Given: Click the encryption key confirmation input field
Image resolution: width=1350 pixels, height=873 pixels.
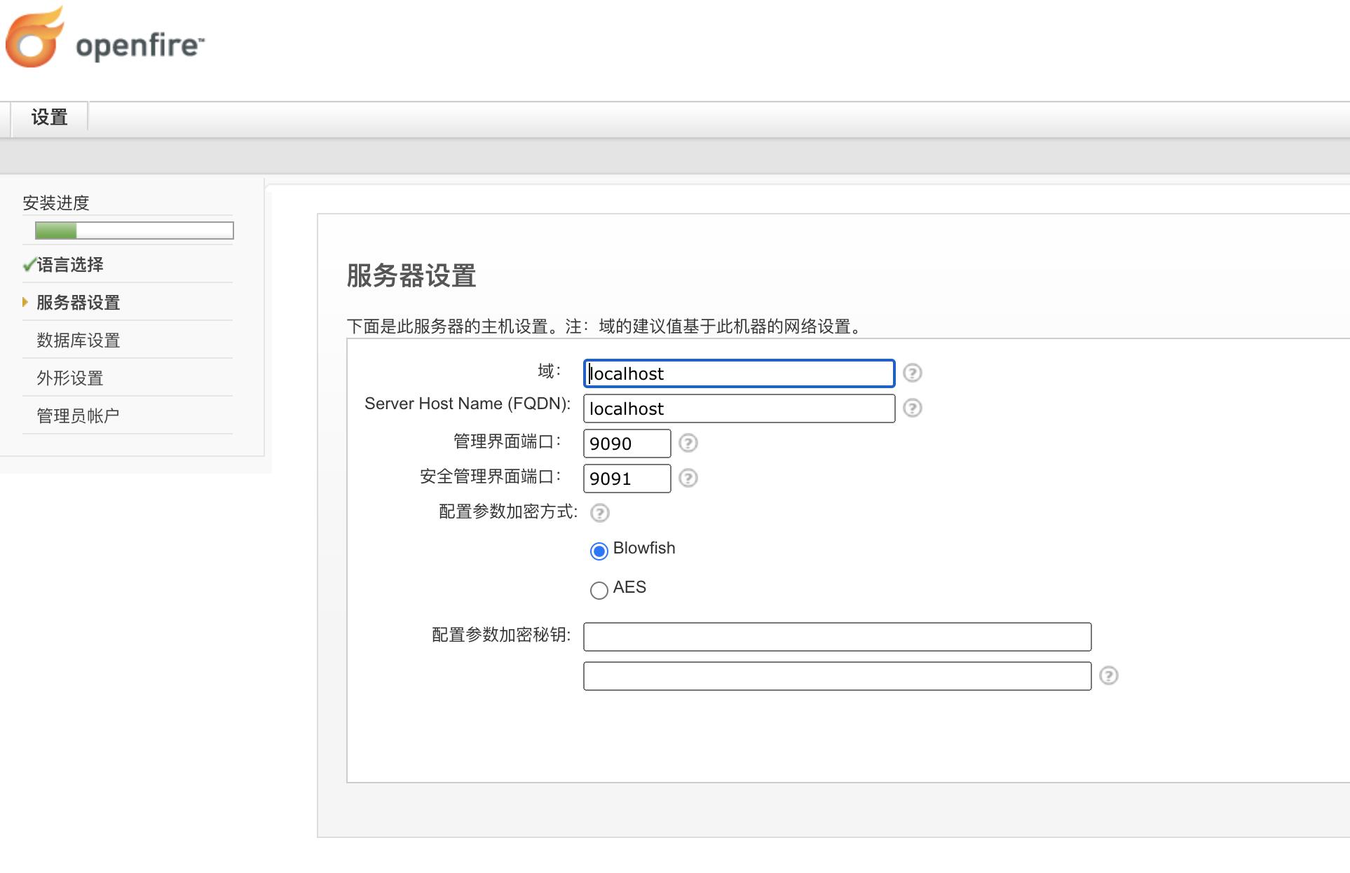Looking at the screenshot, I should point(837,676).
